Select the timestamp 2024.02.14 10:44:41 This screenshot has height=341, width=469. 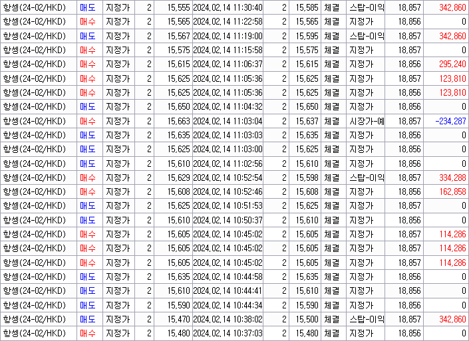coord(228,290)
